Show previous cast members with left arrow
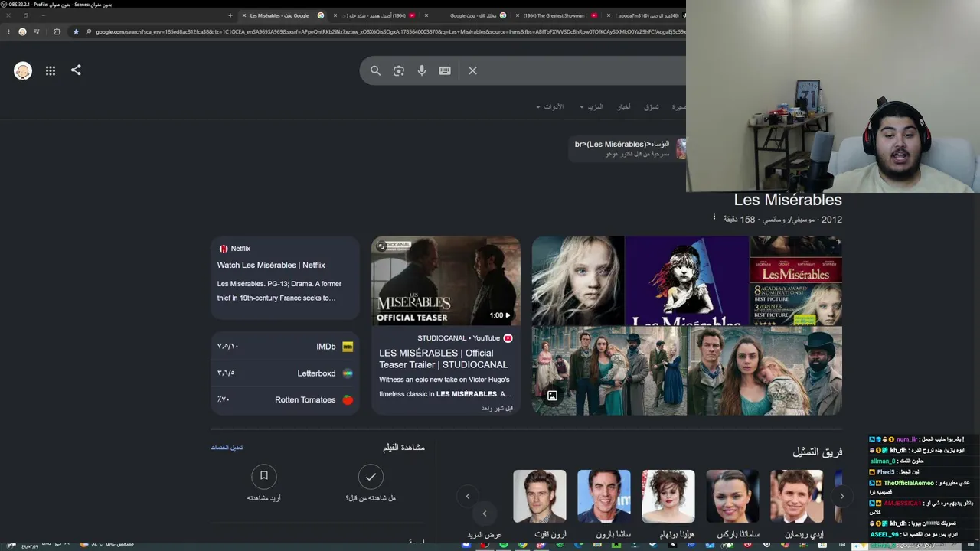Image resolution: width=980 pixels, height=551 pixels. [468, 496]
